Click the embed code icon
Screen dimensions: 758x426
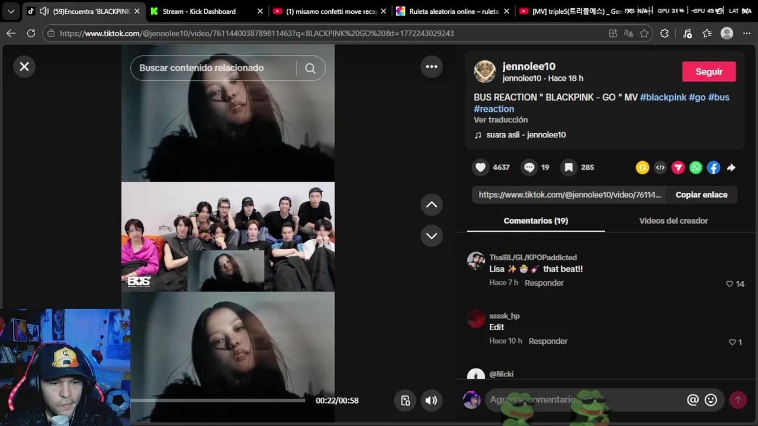(660, 167)
